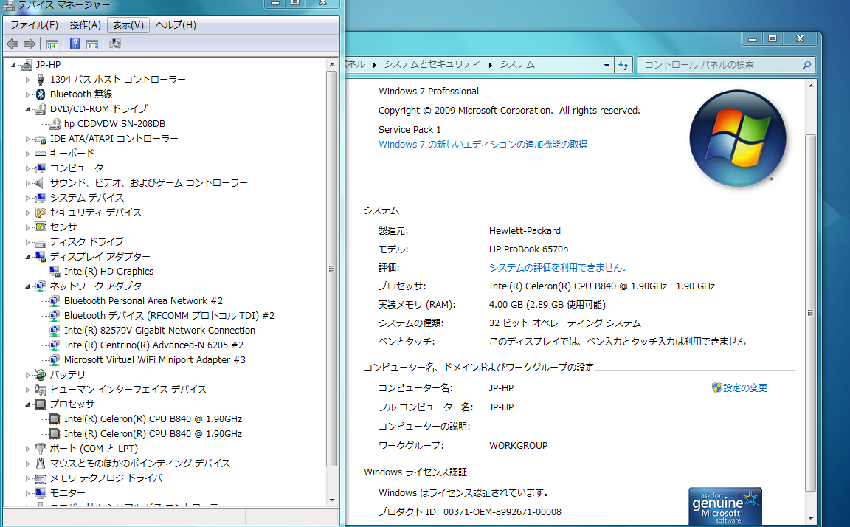Click the Back arrow in Device Manager toolbar
The width and height of the screenshot is (850, 527).
tap(13, 44)
